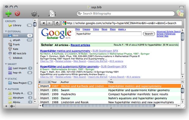Viewport: 189px width, 120px height.
Task: Open the group gear action menu at bottom
Action: pos(13,106)
